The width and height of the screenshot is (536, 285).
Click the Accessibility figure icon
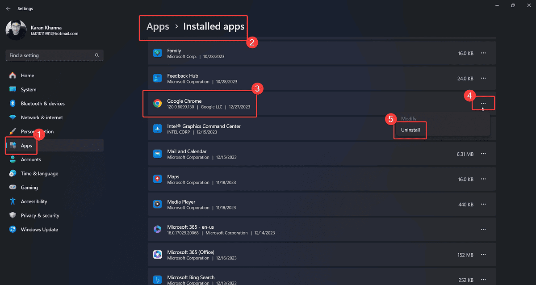coord(13,201)
